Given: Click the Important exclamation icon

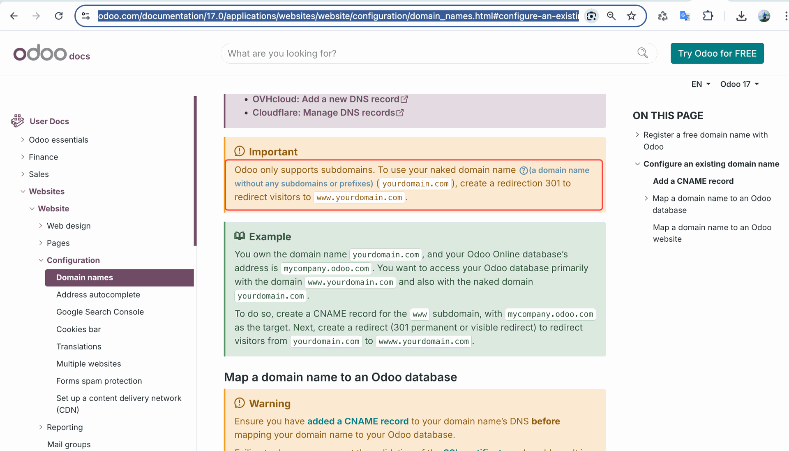Looking at the screenshot, I should 240,151.
